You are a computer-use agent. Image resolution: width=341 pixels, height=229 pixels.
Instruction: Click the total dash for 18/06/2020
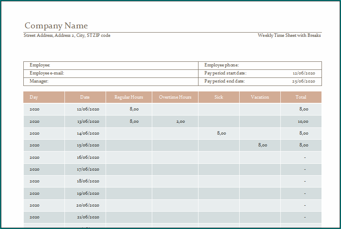coord(301,181)
